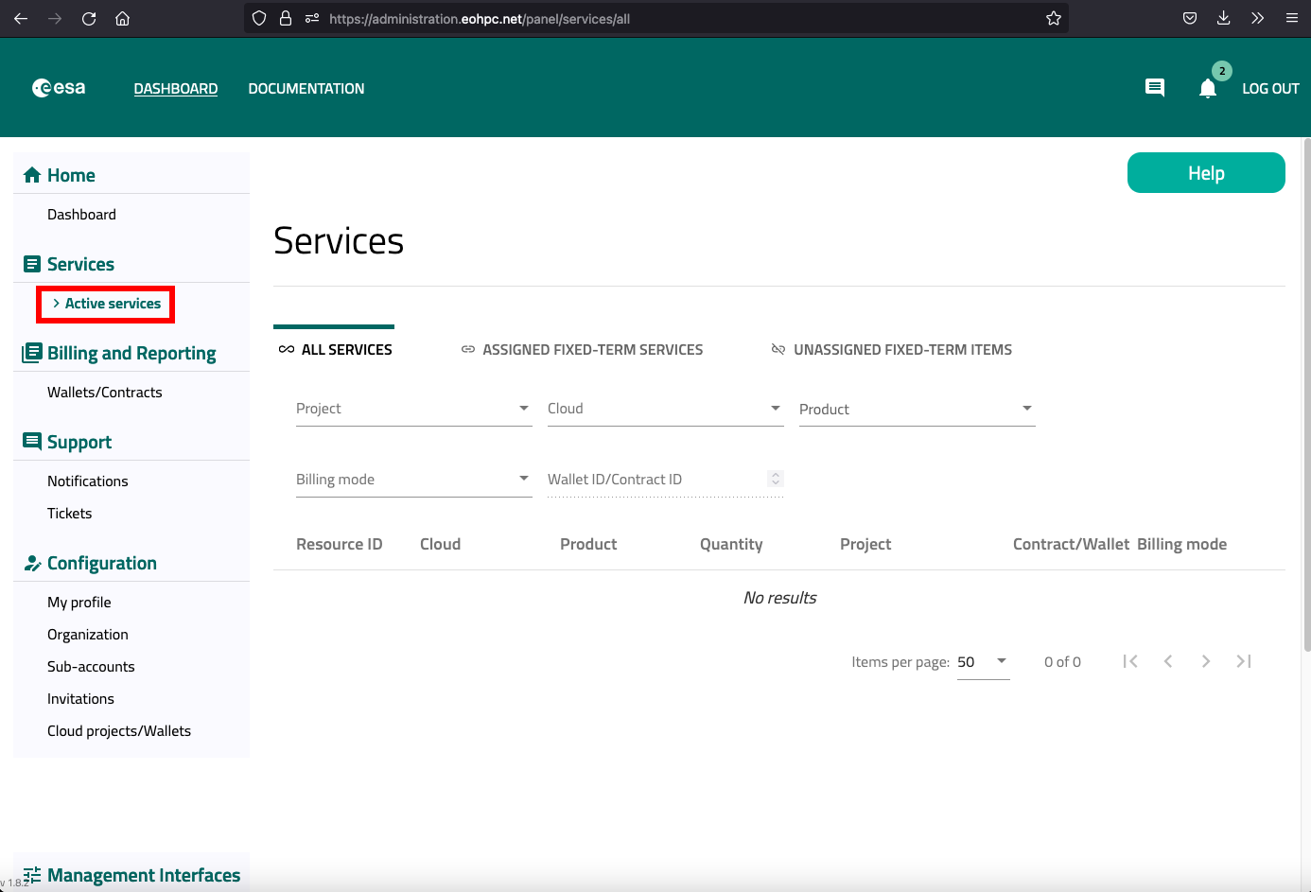Click the Configuration user icon
Screen dimensions: 1311x892
[x=32, y=563]
